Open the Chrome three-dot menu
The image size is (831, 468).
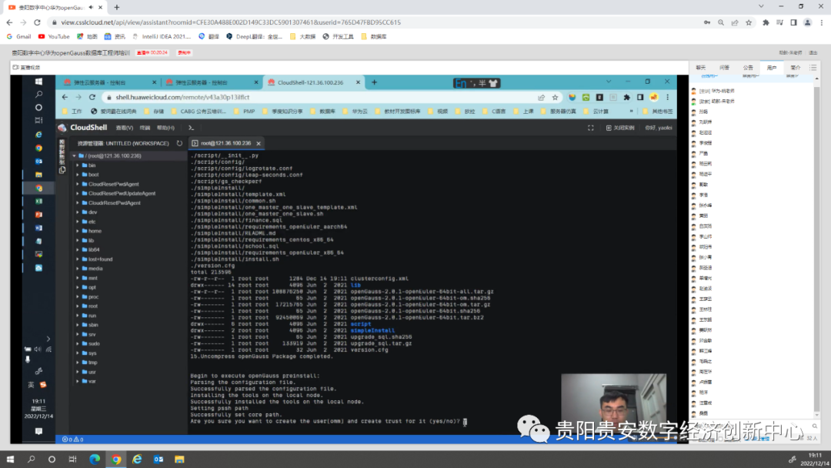click(821, 22)
